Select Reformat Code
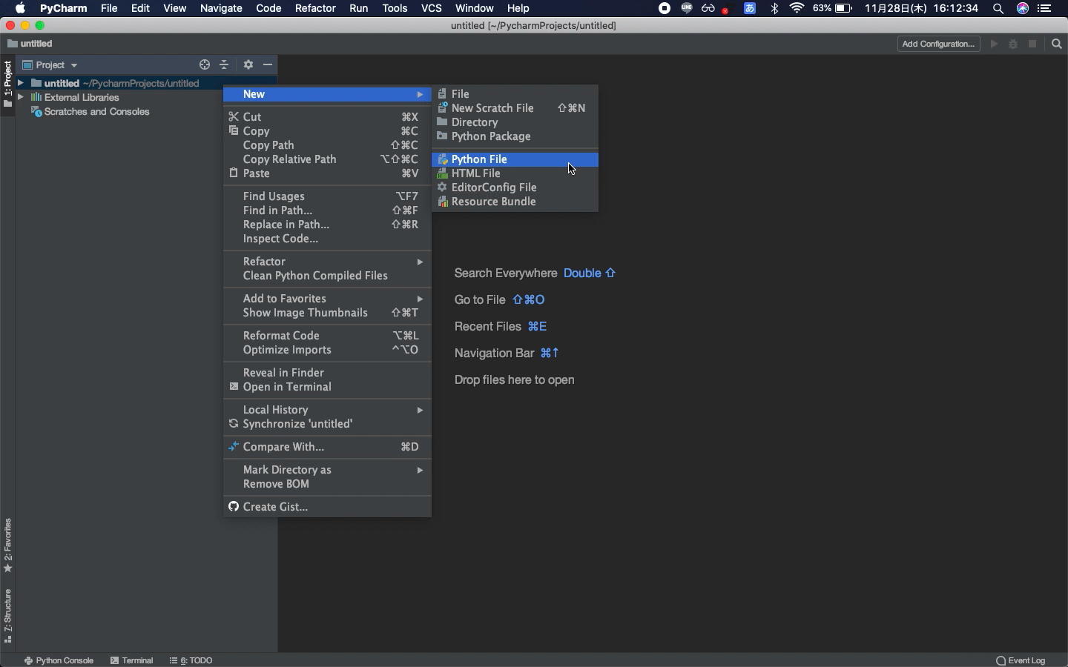The image size is (1068, 667). (x=327, y=336)
